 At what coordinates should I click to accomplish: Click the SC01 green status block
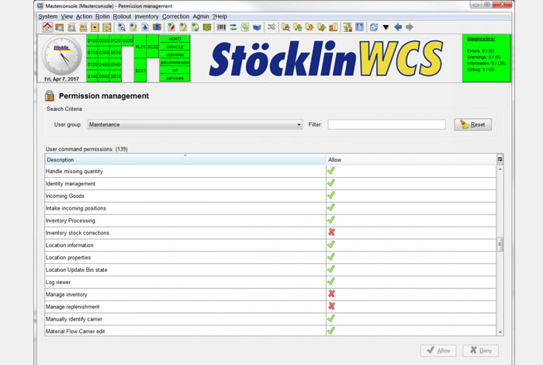140,70
